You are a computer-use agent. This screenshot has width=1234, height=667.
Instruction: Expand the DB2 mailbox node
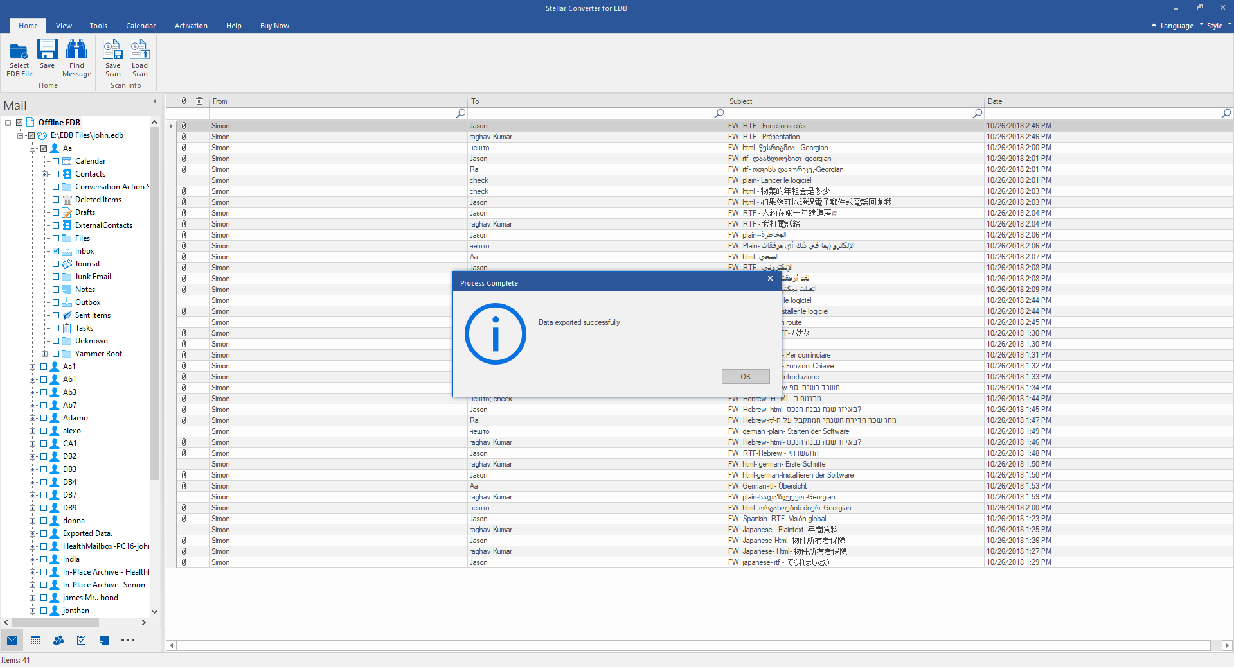coord(32,456)
